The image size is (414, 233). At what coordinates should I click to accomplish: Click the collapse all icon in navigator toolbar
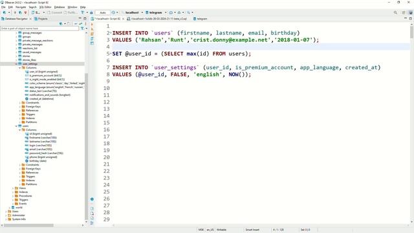point(76,23)
